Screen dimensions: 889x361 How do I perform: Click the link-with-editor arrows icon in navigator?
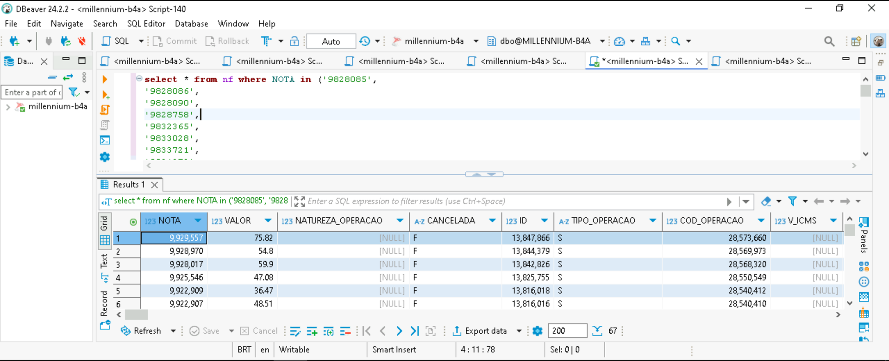(x=68, y=77)
